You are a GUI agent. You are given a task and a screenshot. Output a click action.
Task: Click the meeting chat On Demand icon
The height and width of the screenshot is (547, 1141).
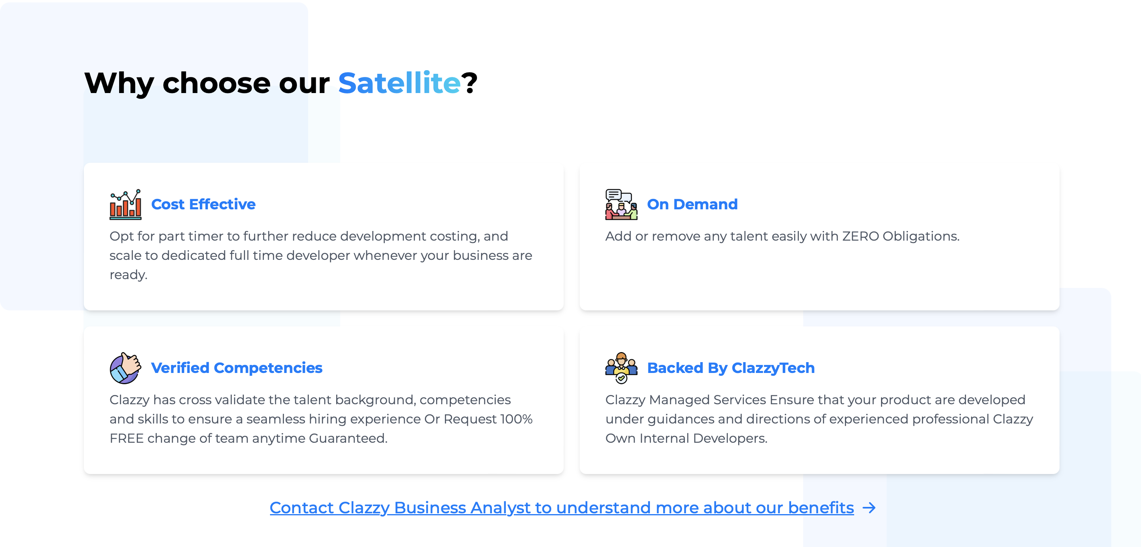621,204
